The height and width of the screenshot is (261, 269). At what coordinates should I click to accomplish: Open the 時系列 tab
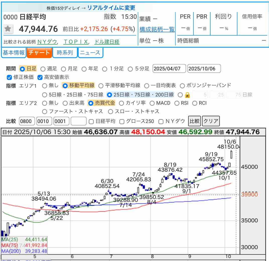(x=65, y=53)
